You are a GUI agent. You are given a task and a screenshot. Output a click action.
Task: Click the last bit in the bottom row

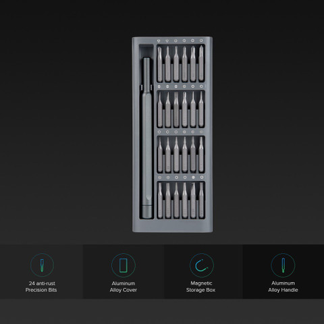201,200
